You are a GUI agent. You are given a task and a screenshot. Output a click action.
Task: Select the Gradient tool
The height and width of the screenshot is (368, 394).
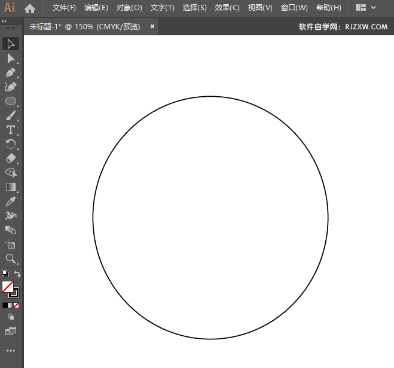coord(11,187)
